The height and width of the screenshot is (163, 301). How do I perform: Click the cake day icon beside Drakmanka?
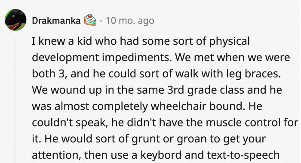click(90, 20)
